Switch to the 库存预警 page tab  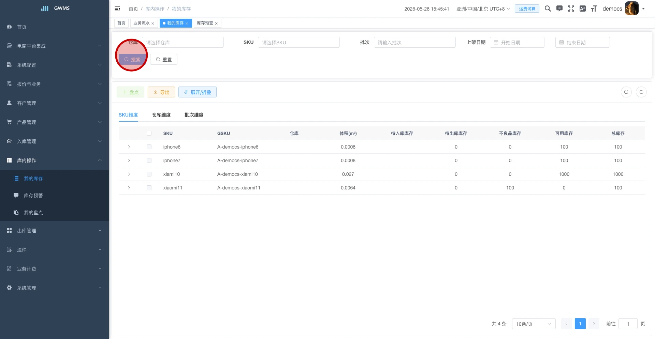[205, 23]
